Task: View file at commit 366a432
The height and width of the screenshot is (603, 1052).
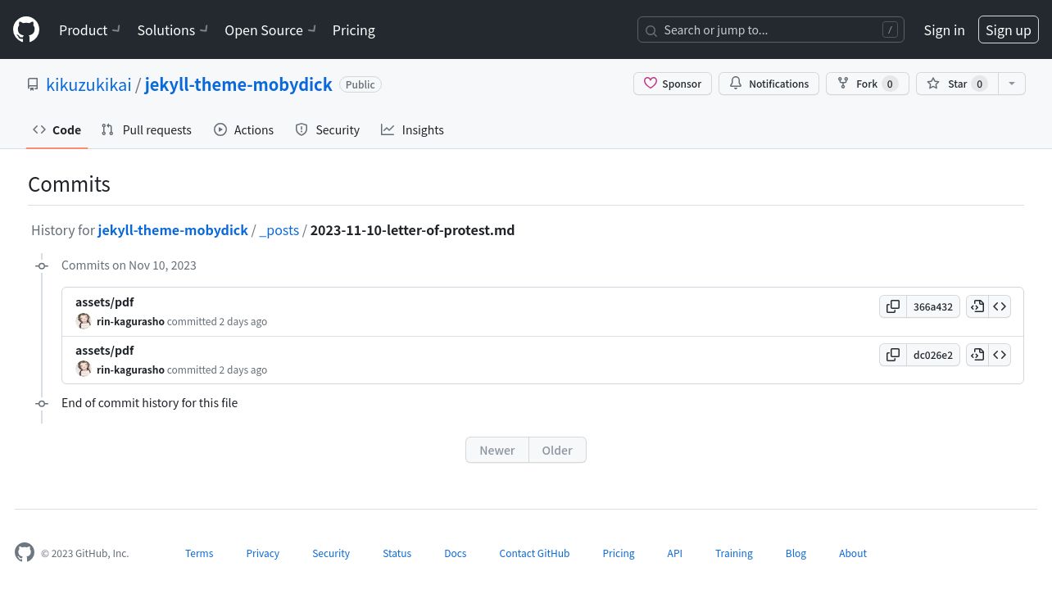Action: pyautogui.click(x=977, y=306)
